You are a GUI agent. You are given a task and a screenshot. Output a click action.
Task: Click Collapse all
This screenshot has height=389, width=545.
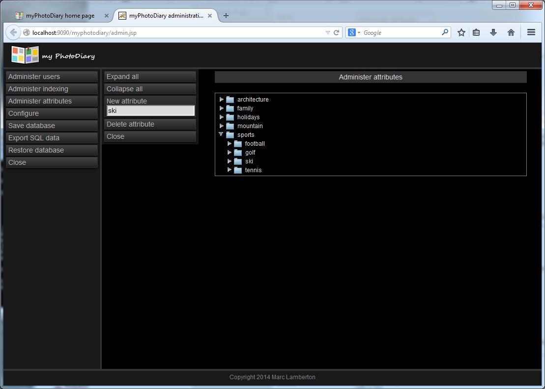(x=150, y=89)
